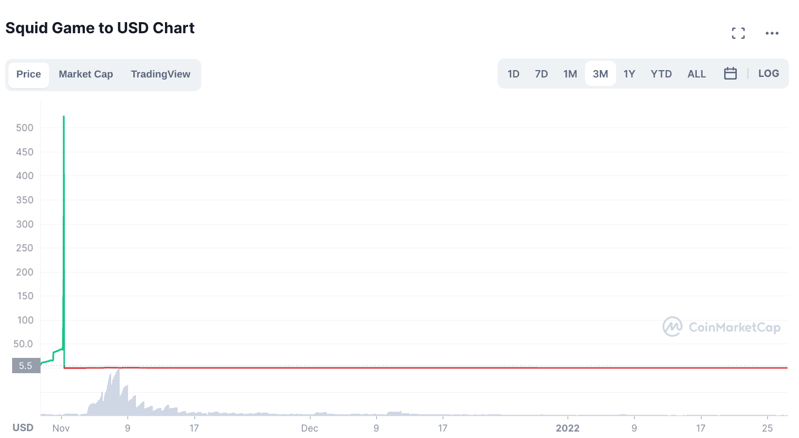Click the green price spike peak

click(64, 117)
